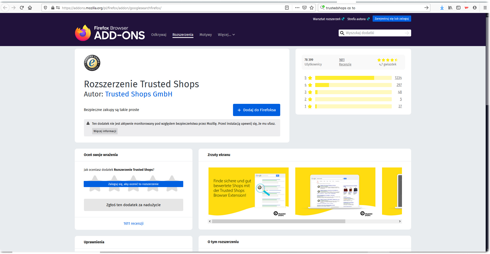Click Więcej informacji button in warning
Image resolution: width=490 pixels, height=254 pixels.
(x=105, y=131)
